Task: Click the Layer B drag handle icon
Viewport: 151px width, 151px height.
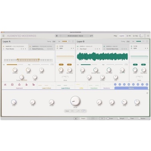Action: 147,42
